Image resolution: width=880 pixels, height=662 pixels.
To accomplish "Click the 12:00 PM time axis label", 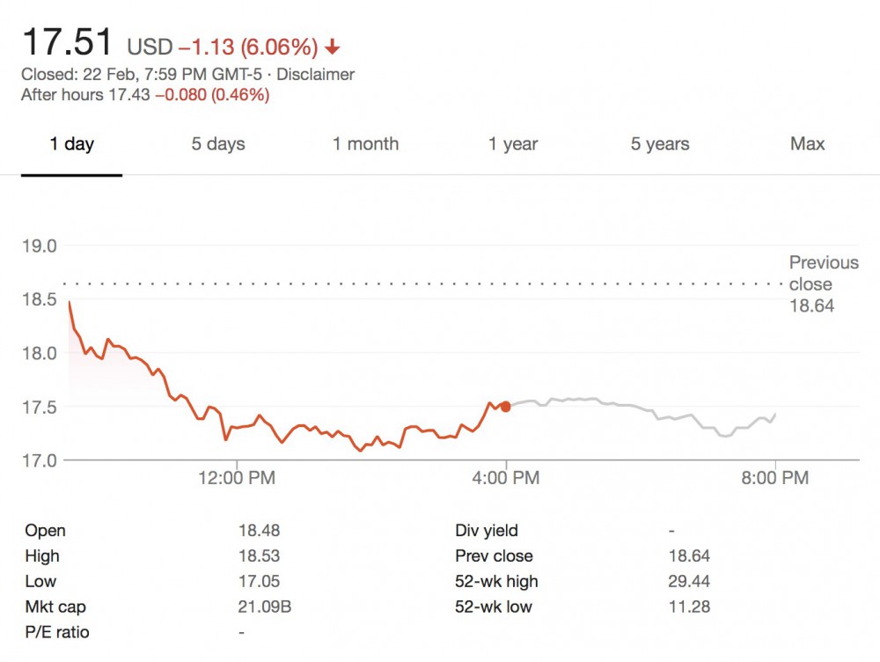I will coord(236,478).
